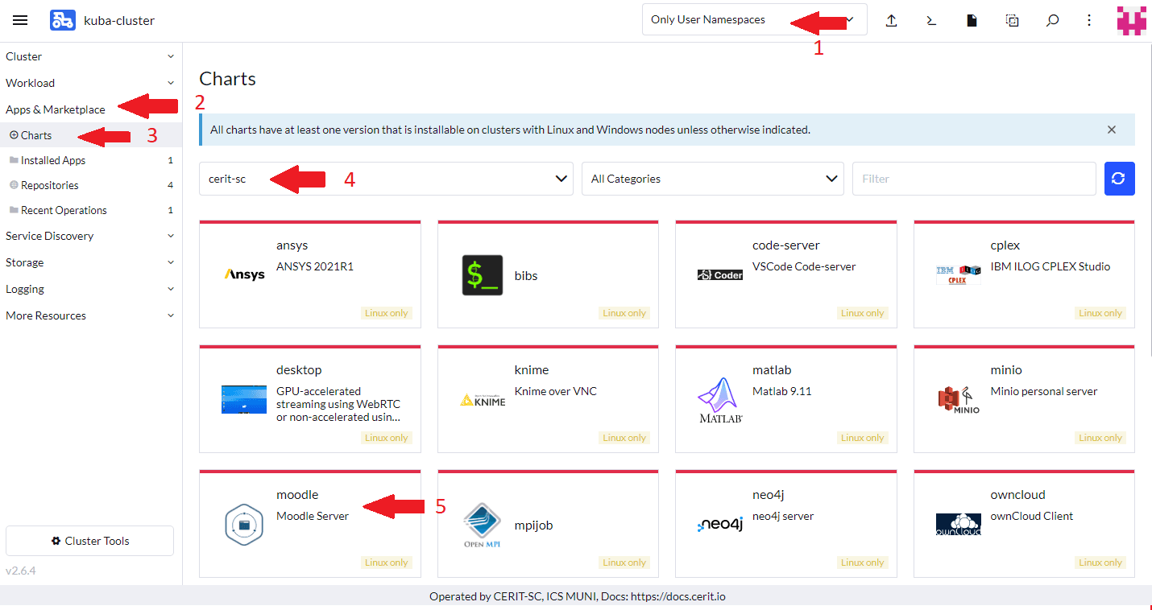Image resolution: width=1152 pixels, height=610 pixels.
Task: Click the import YAML upload icon
Action: coord(891,21)
